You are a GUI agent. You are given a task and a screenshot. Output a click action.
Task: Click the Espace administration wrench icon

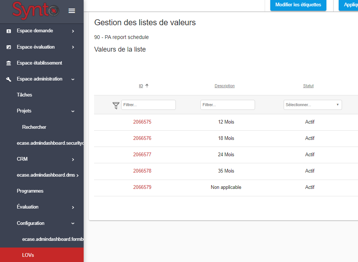coord(9,79)
